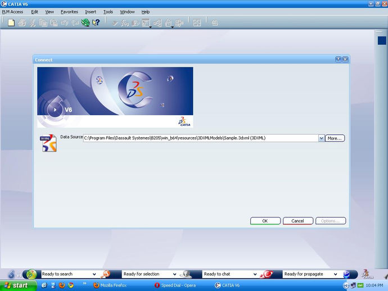Click the Copy icon in toolbar
This screenshot has width=388, height=291.
(43, 22)
